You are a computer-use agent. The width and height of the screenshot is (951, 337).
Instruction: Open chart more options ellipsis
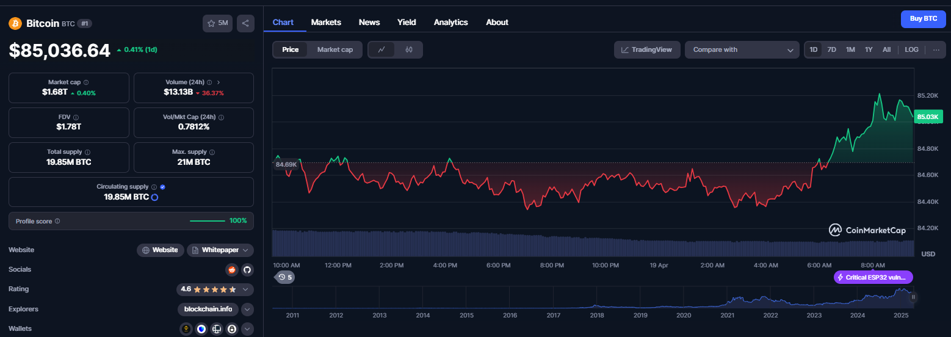click(x=936, y=49)
